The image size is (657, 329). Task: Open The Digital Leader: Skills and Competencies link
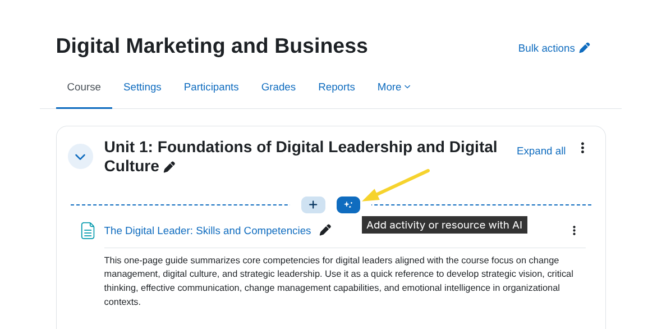pyautogui.click(x=208, y=231)
